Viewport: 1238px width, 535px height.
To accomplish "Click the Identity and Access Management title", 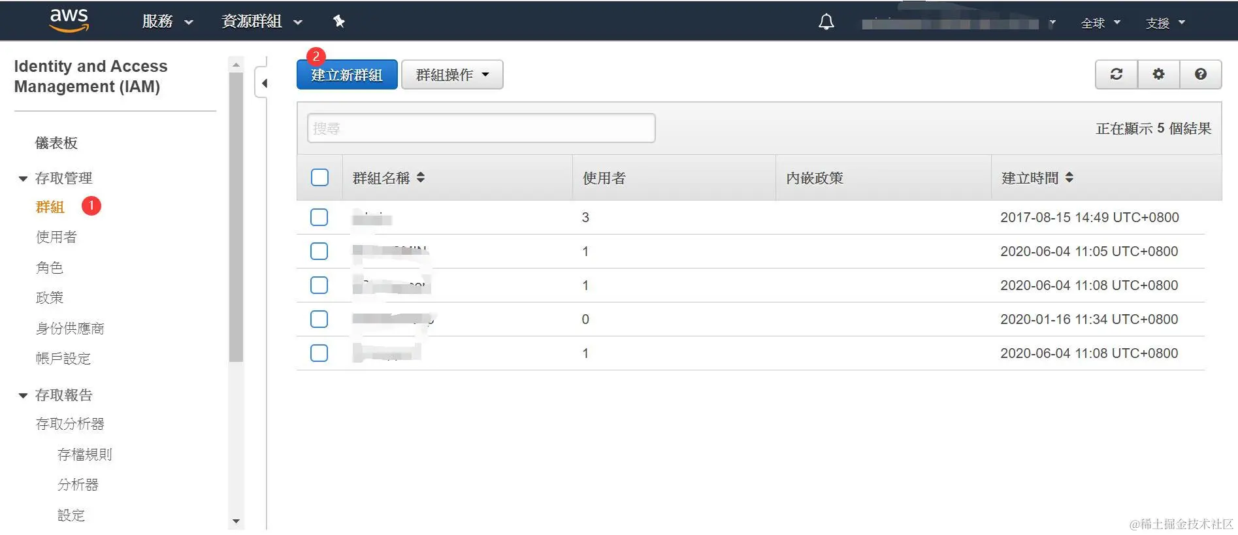I will (x=91, y=76).
